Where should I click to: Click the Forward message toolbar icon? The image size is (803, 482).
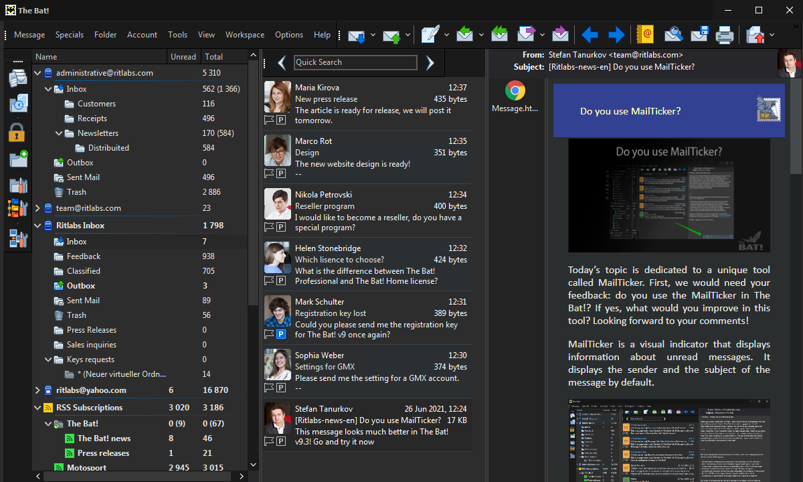pyautogui.click(x=527, y=34)
